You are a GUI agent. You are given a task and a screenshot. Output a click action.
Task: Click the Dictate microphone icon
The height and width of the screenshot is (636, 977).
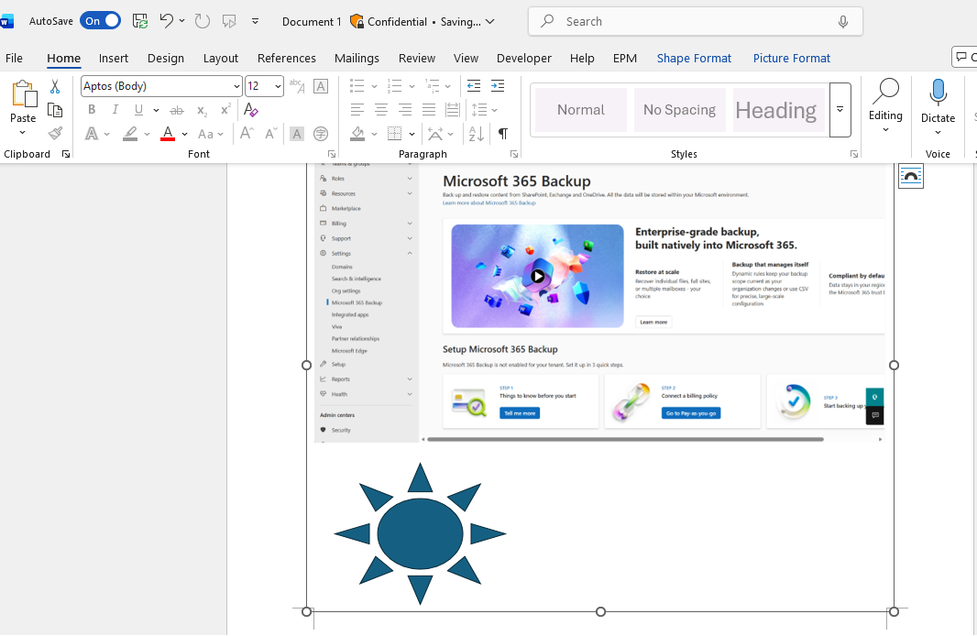(x=938, y=93)
